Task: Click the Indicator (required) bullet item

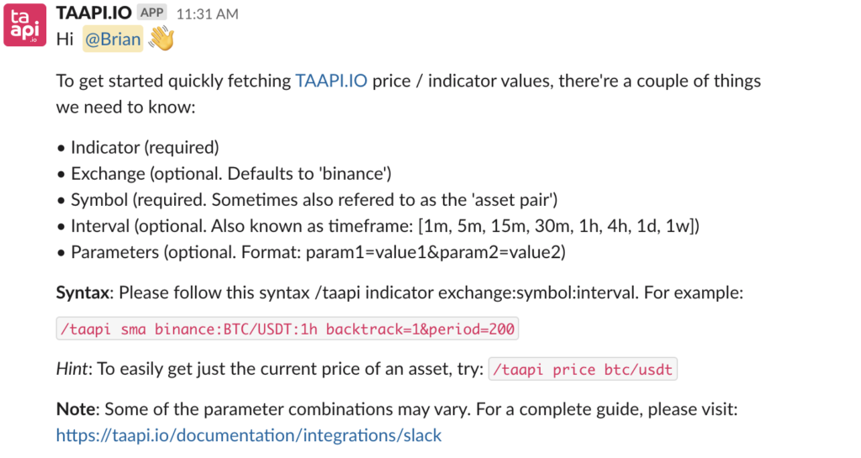Action: point(145,147)
